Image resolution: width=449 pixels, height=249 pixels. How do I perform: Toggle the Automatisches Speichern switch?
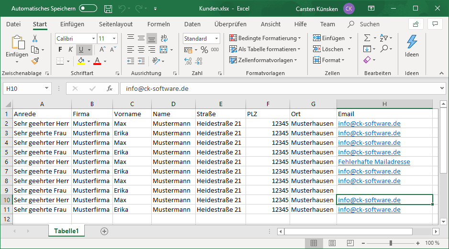click(88, 9)
